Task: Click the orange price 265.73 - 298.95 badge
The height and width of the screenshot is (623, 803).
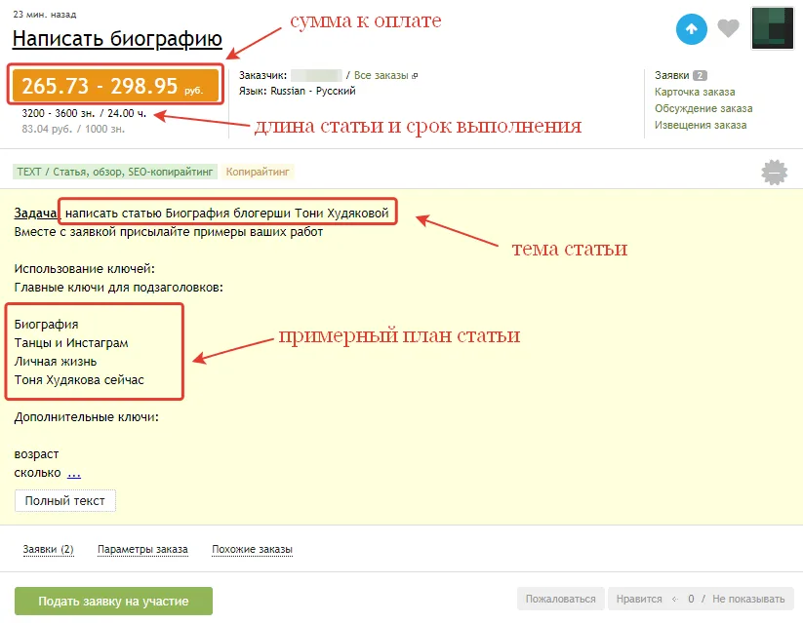Action: pos(114,86)
